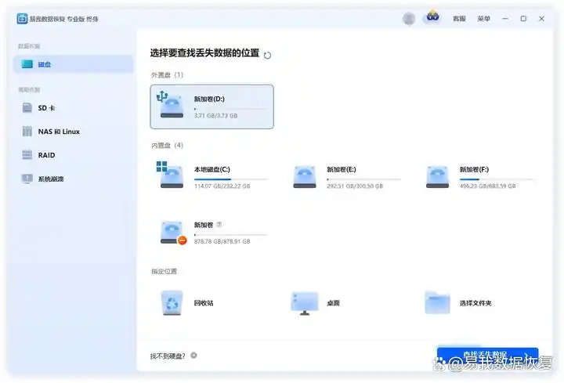Open the 客服 support menu
The height and width of the screenshot is (383, 564).
[x=459, y=19]
